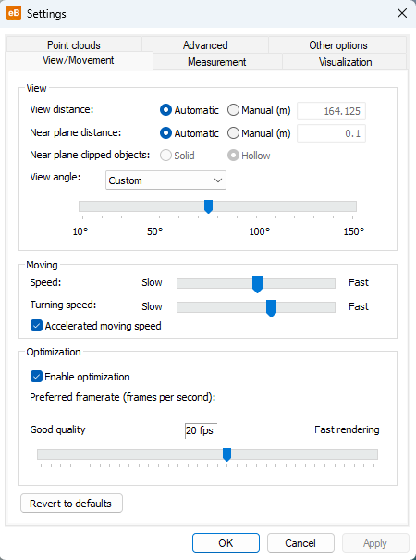Click the orange eB app icon
Image resolution: width=416 pixels, height=560 pixels.
[x=14, y=14]
